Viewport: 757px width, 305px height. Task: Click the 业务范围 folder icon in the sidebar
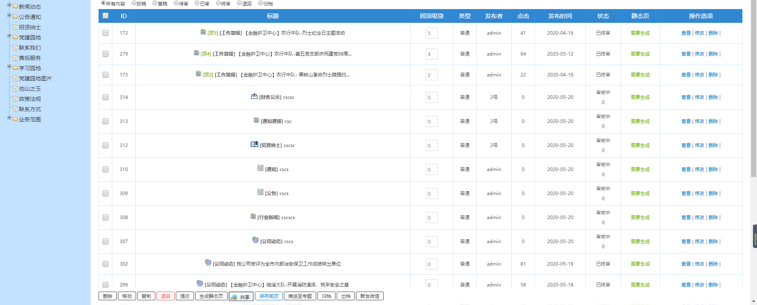pyautogui.click(x=15, y=119)
